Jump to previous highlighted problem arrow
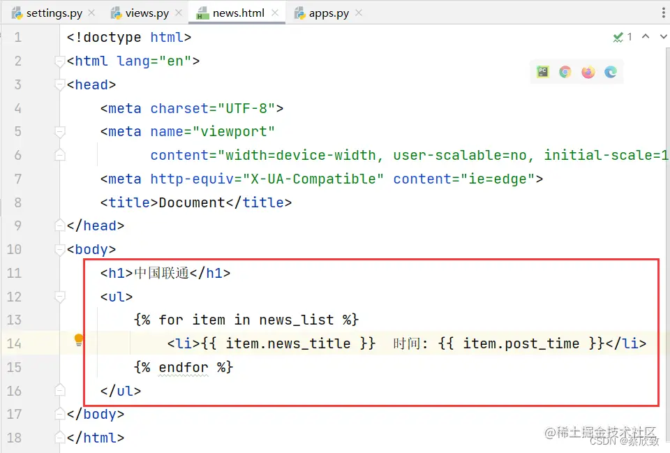 (646, 37)
